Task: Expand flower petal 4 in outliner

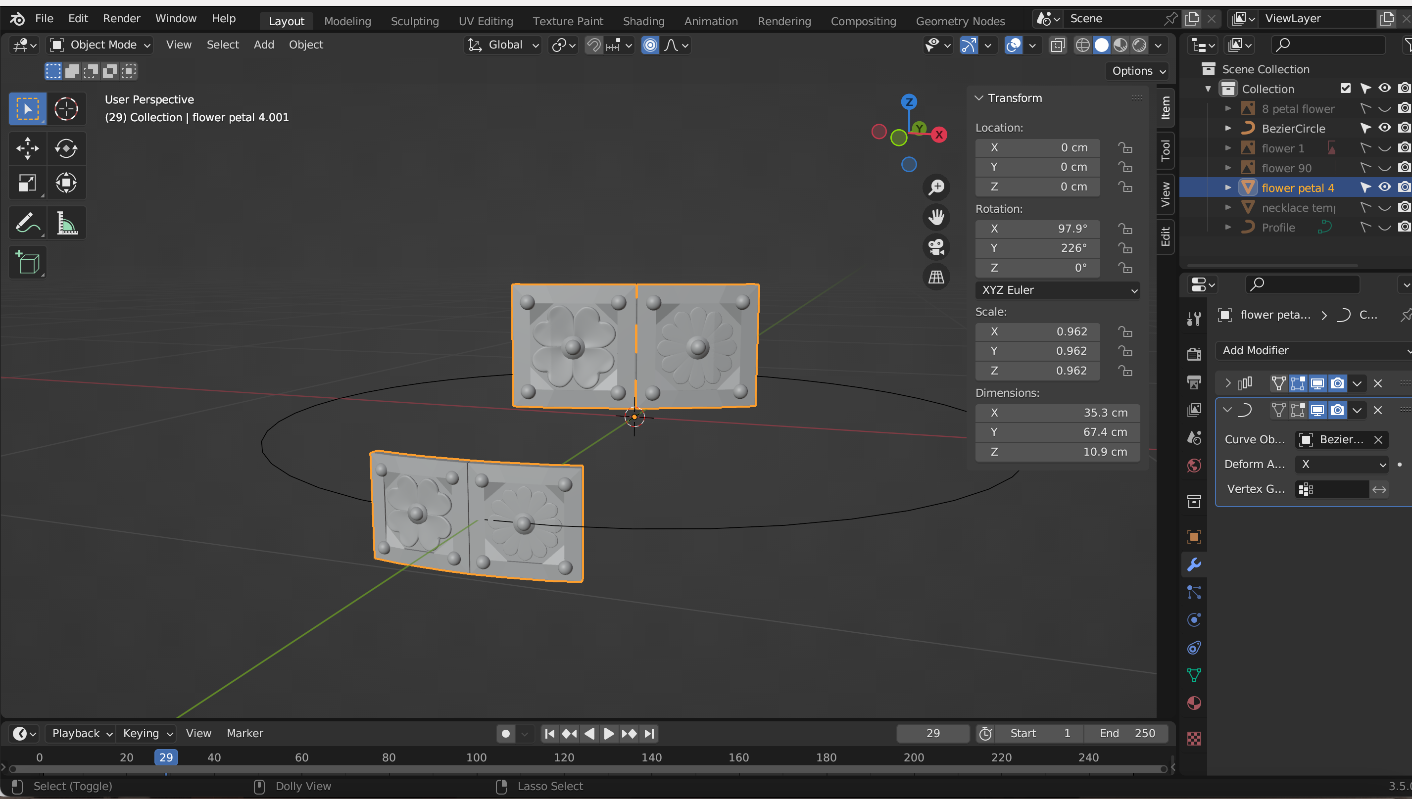Action: pyautogui.click(x=1227, y=188)
